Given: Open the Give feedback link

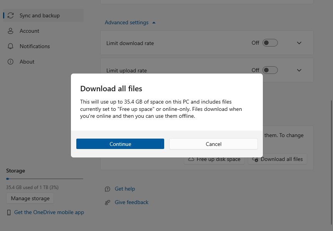Looking at the screenshot, I should 131,202.
